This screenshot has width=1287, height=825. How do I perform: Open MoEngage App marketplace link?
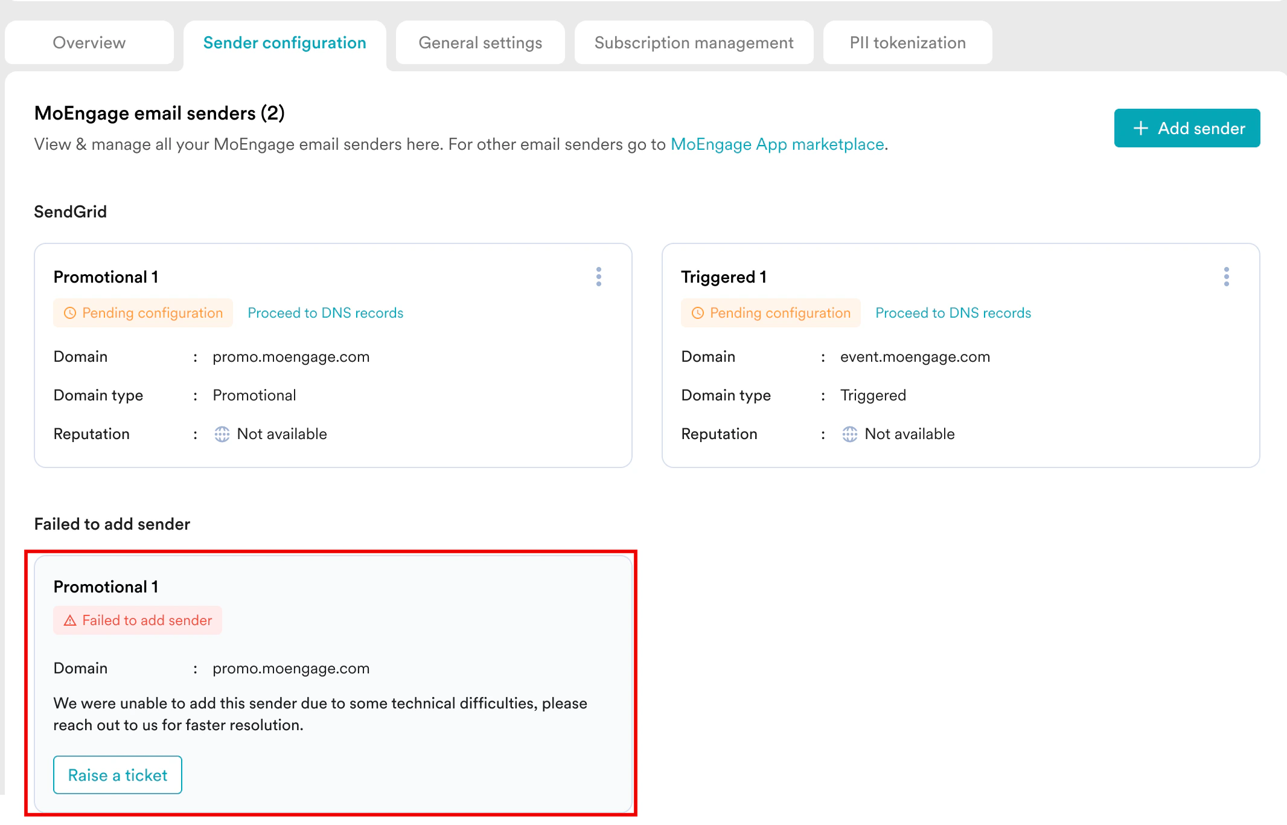click(x=777, y=144)
